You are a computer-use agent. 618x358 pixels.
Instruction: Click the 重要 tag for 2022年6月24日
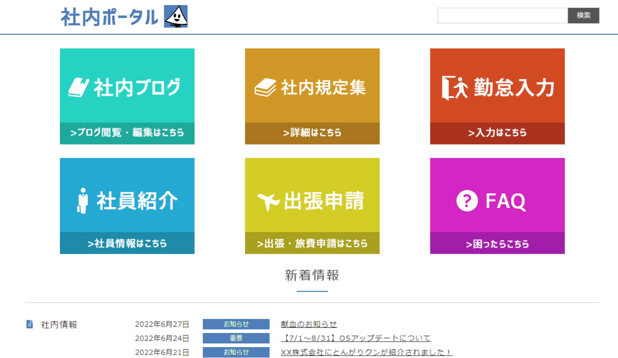pos(236,338)
